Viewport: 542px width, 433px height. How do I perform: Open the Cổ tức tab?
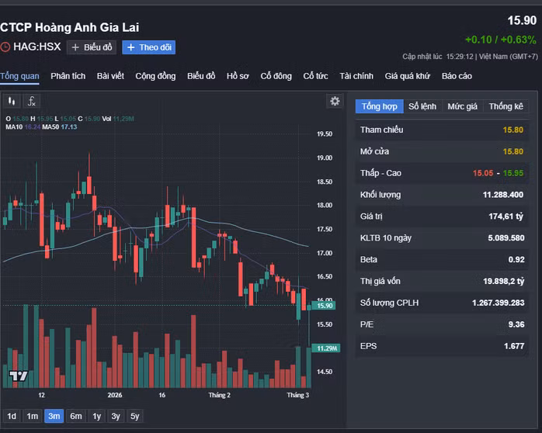click(x=315, y=76)
